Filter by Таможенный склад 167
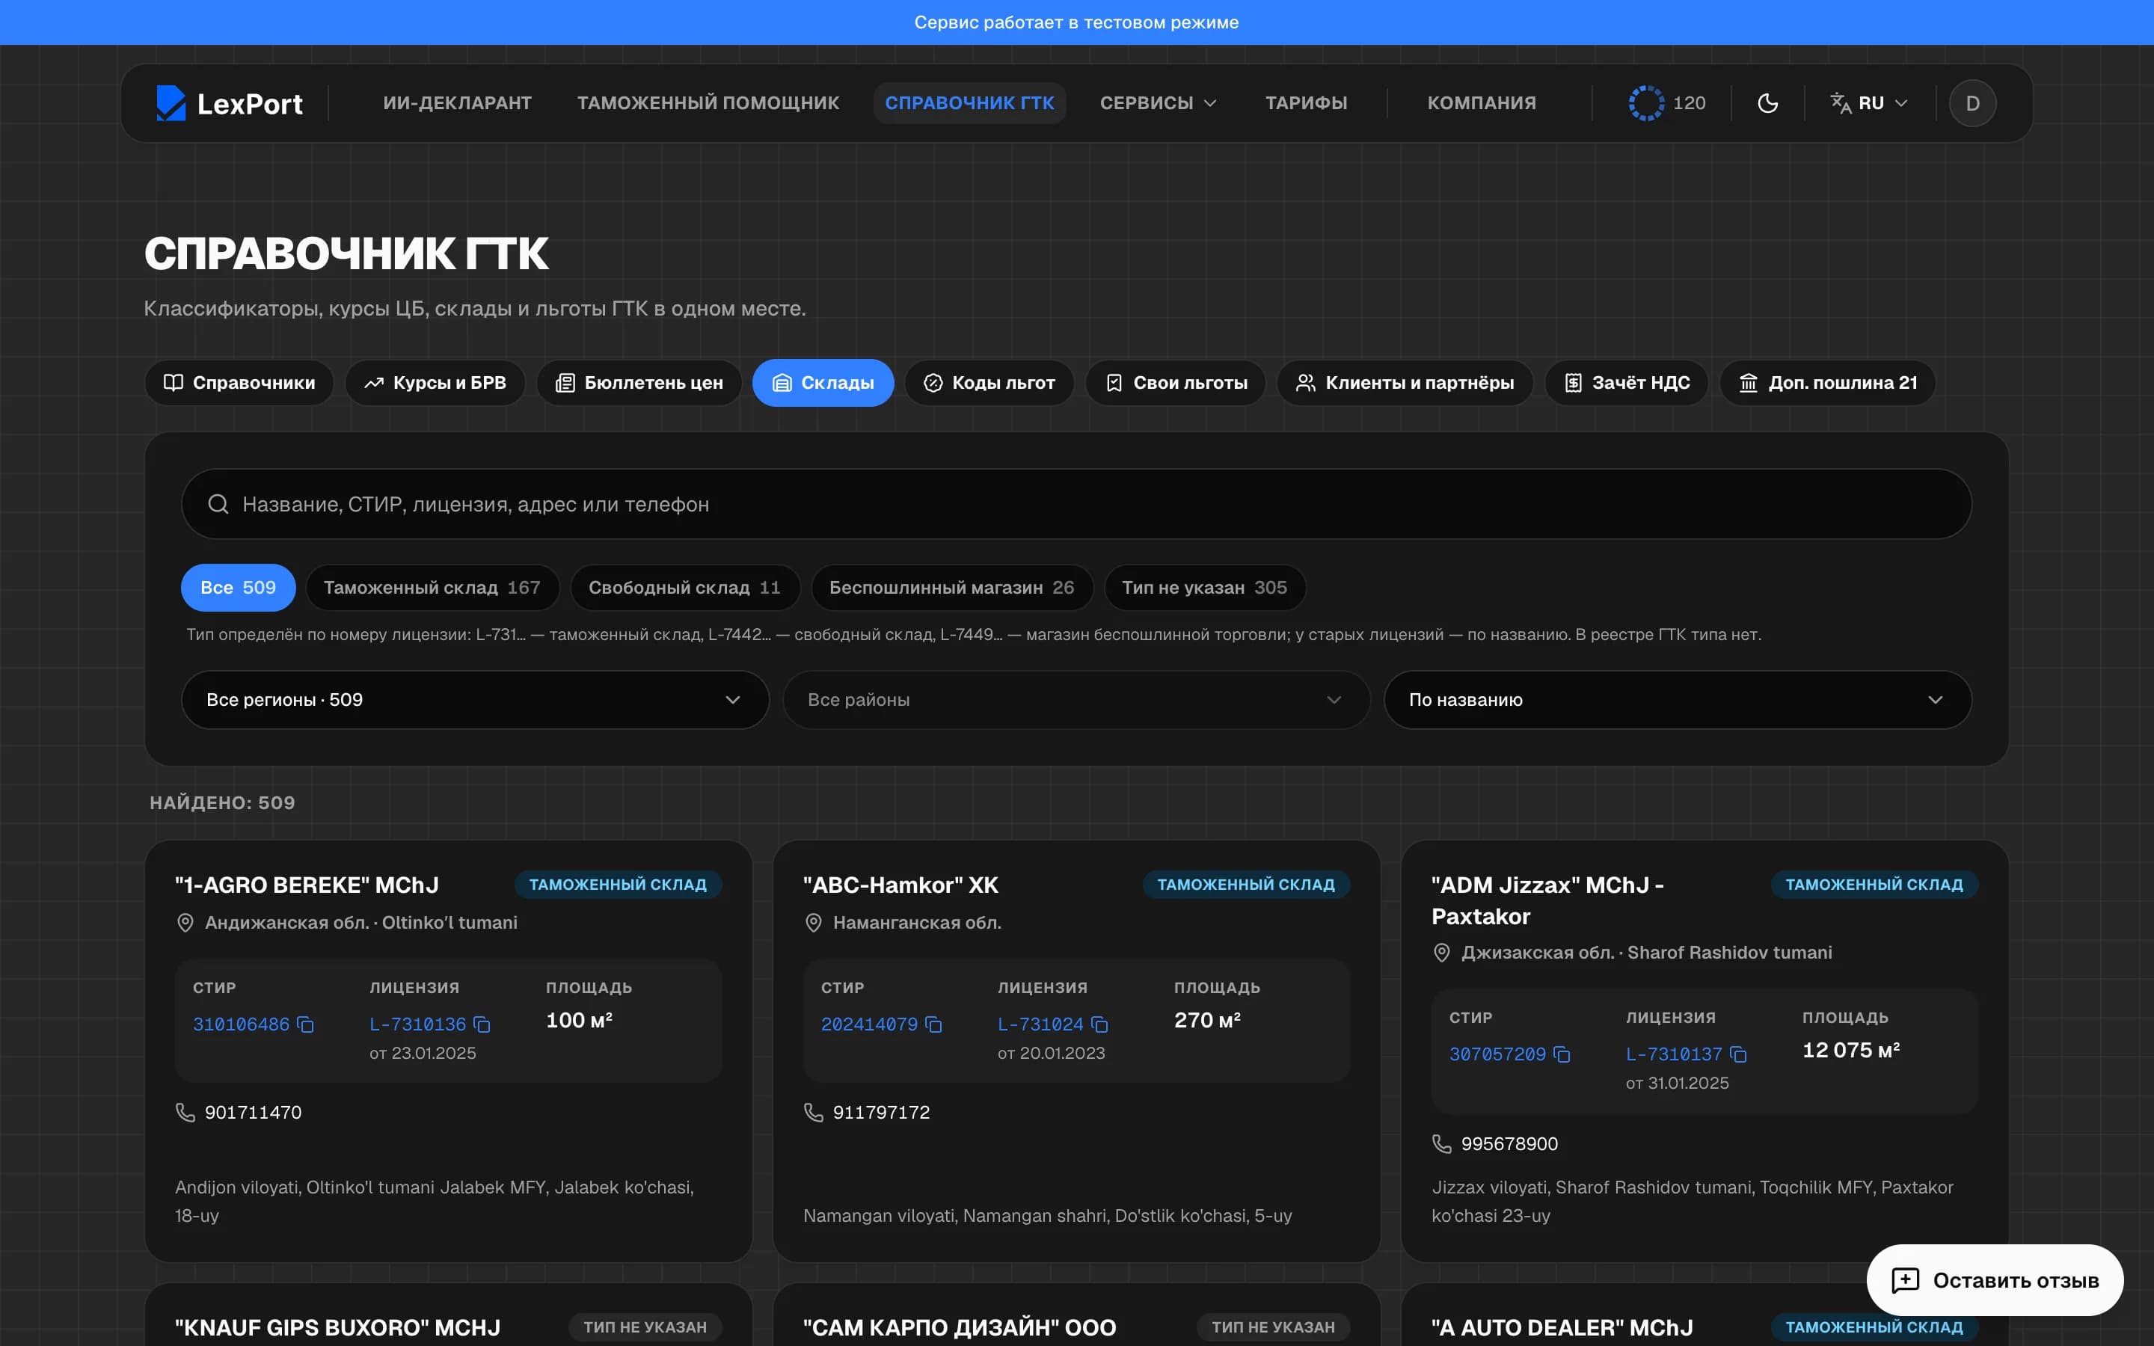This screenshot has width=2154, height=1346. click(x=432, y=588)
